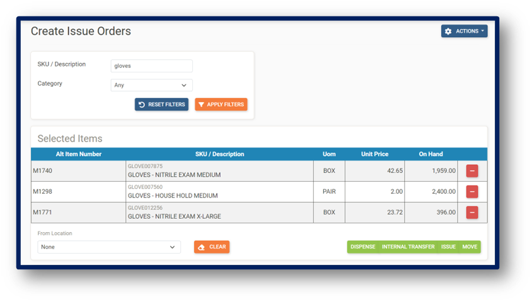Remove the M1740 nitrile exam medium row
The image size is (532, 302).
[x=472, y=171]
